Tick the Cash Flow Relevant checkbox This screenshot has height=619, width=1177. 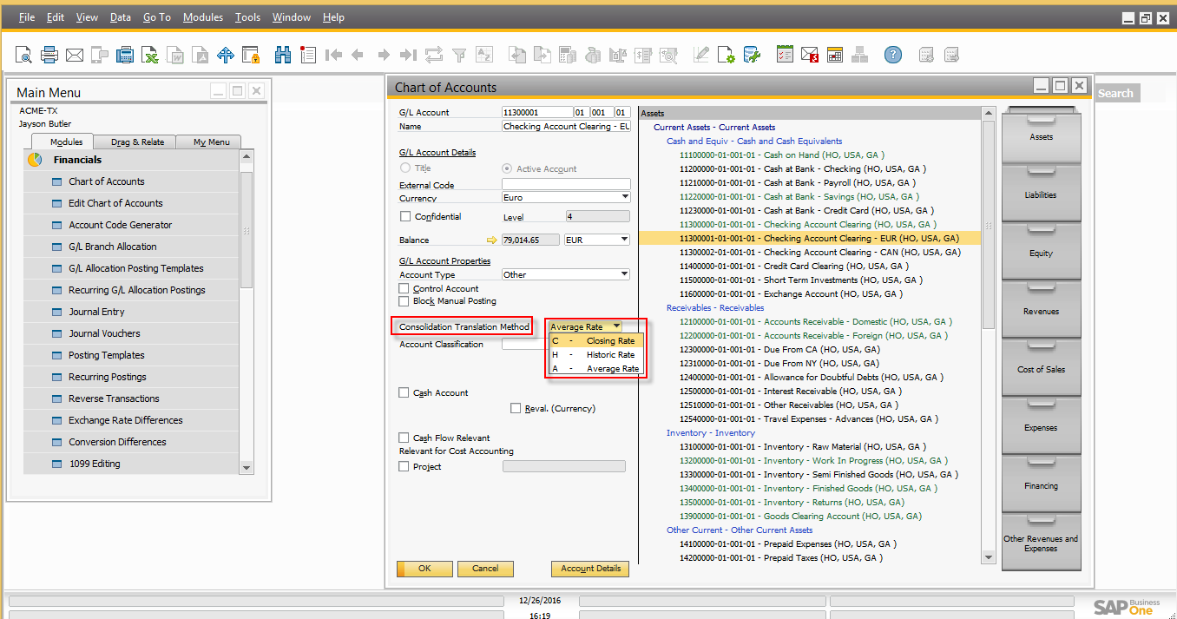404,438
